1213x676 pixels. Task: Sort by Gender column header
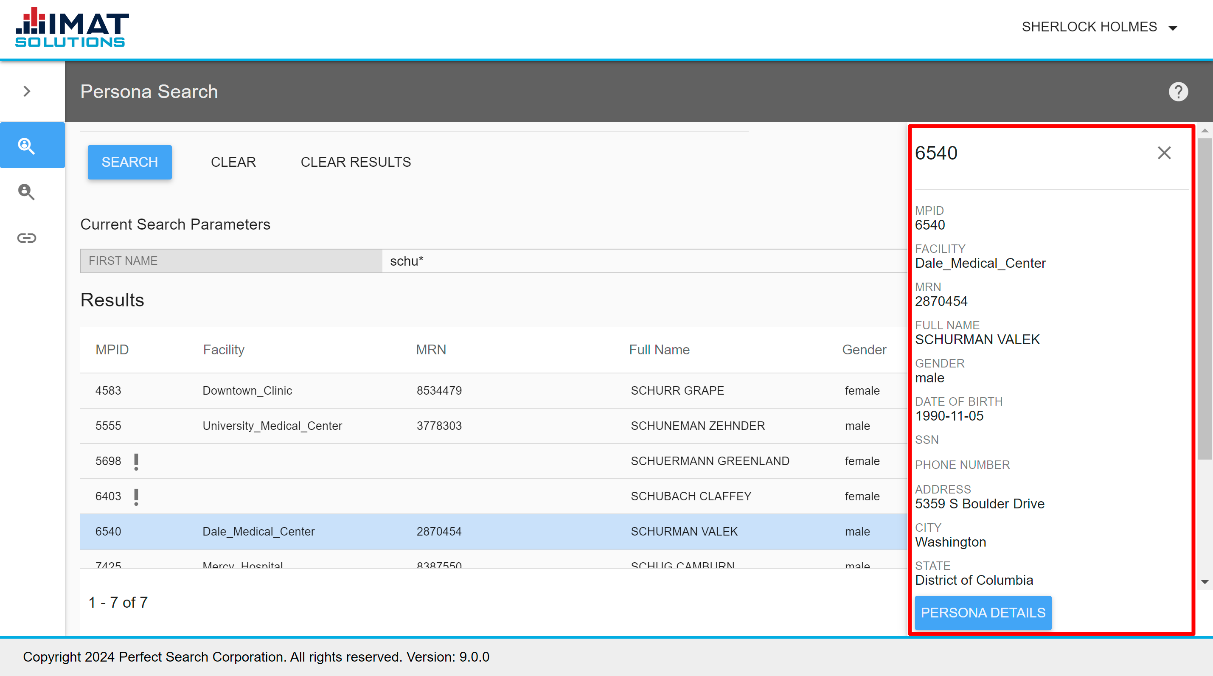pos(864,350)
